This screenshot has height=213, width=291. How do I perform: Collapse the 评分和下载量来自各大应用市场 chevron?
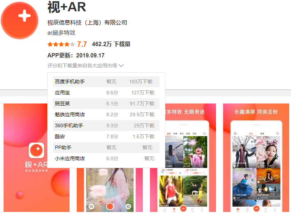(121, 66)
